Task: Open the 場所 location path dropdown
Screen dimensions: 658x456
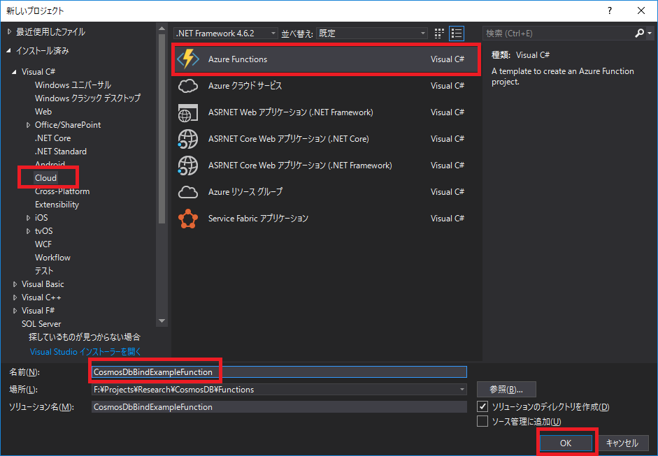Action: tap(462, 390)
